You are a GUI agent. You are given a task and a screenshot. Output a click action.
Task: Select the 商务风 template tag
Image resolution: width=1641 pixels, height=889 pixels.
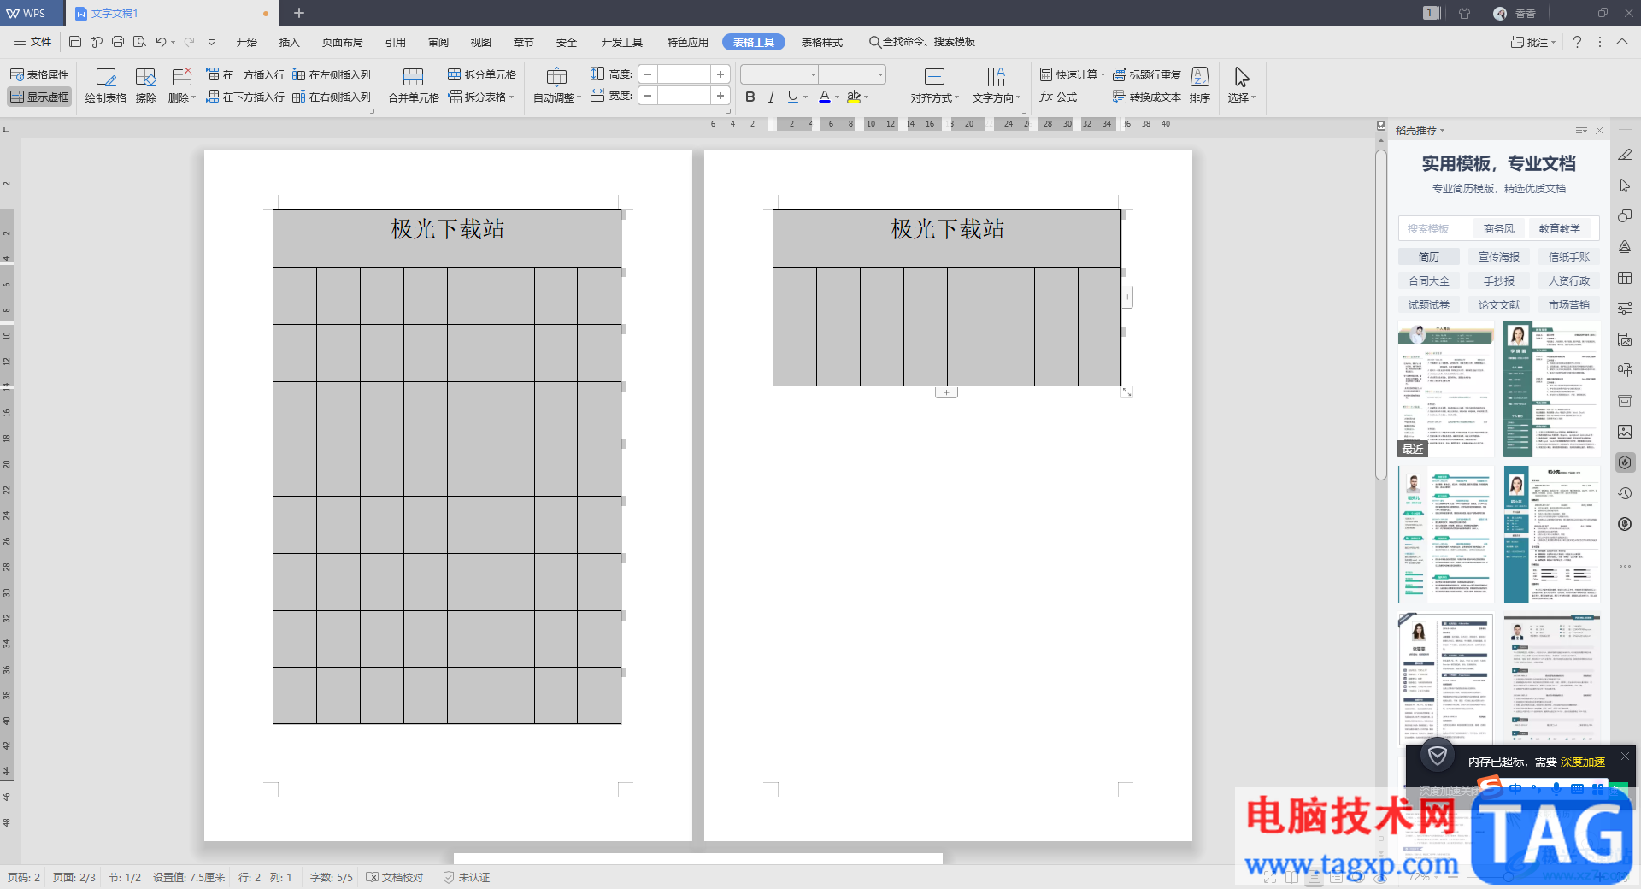point(1499,229)
